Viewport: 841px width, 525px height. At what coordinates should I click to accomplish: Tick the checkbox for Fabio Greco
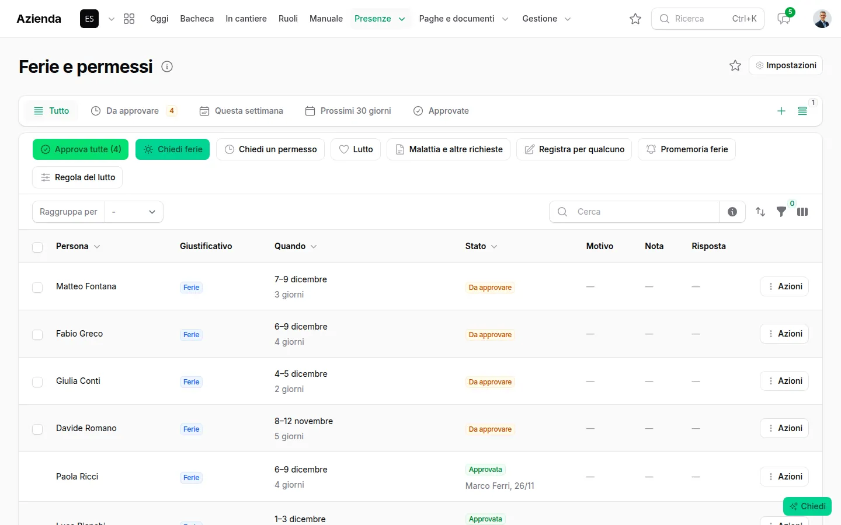[37, 334]
